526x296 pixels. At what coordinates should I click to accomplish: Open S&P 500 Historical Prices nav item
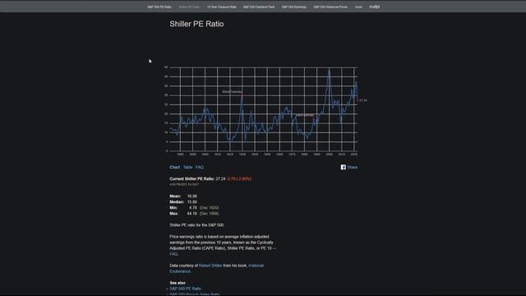(330, 7)
